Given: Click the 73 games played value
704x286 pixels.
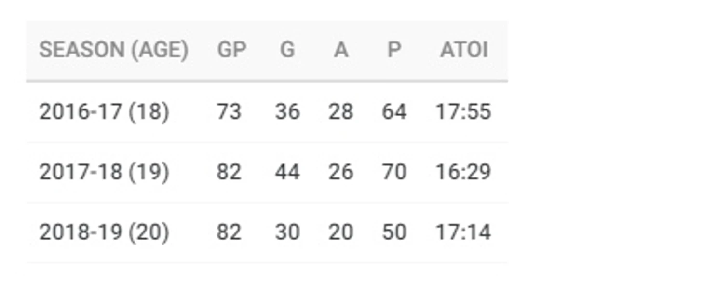Looking at the screenshot, I should pos(229,112).
